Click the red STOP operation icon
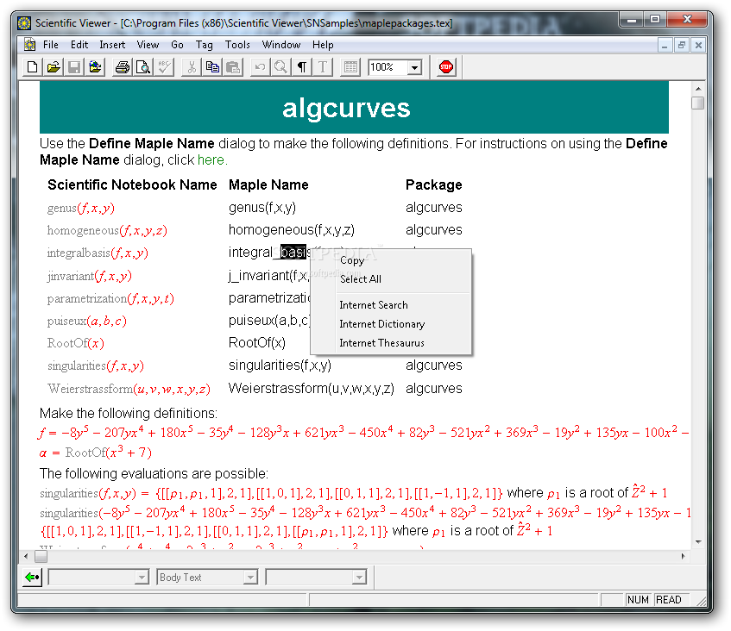This screenshot has width=731, height=631. 446,67
